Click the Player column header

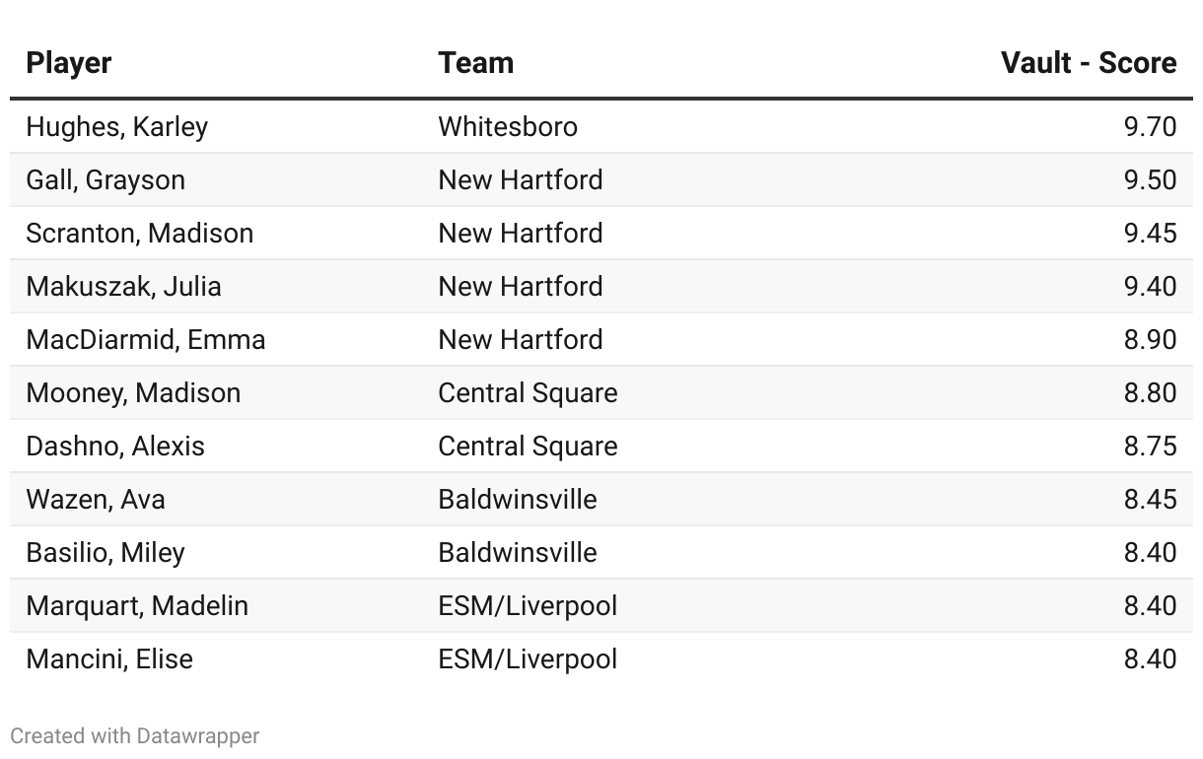point(69,63)
